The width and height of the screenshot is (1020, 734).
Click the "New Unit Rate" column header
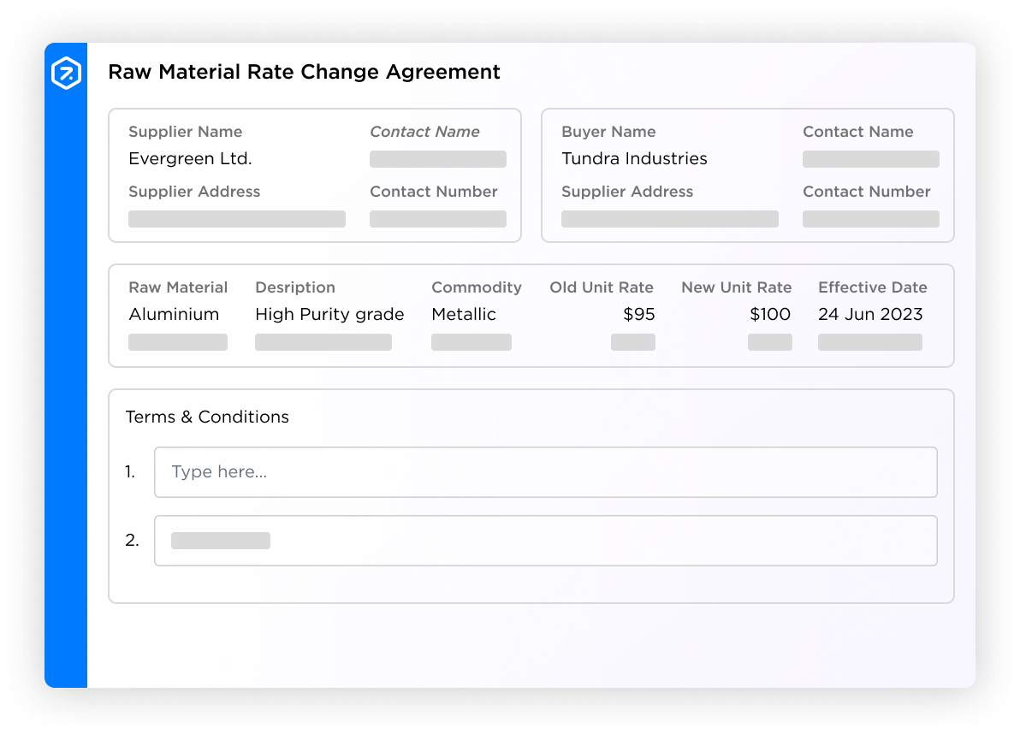[x=737, y=287]
